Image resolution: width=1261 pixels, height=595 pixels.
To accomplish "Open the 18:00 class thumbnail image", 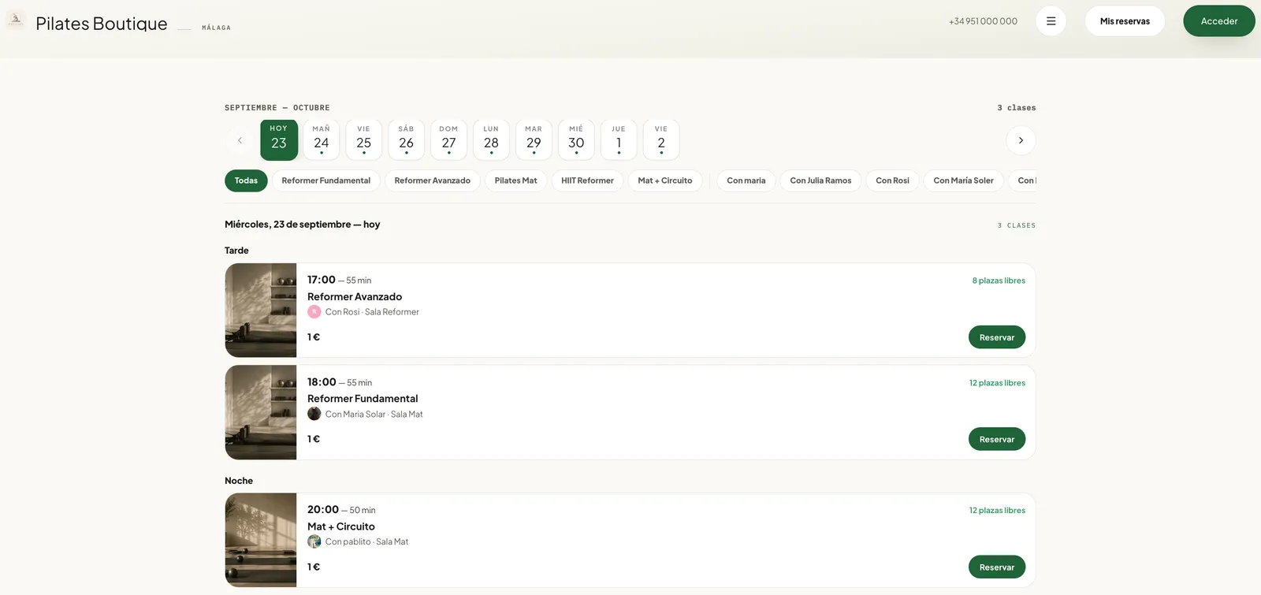I will (x=261, y=412).
